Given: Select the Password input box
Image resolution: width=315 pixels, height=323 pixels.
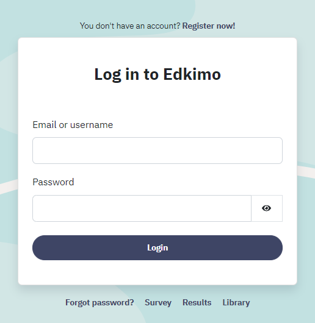Looking at the screenshot, I should [x=142, y=208].
